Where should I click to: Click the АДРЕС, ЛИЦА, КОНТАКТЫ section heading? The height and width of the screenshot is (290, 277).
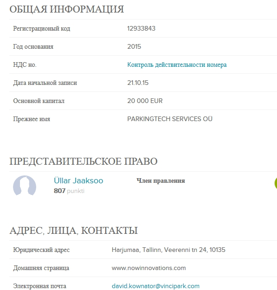coord(74,231)
